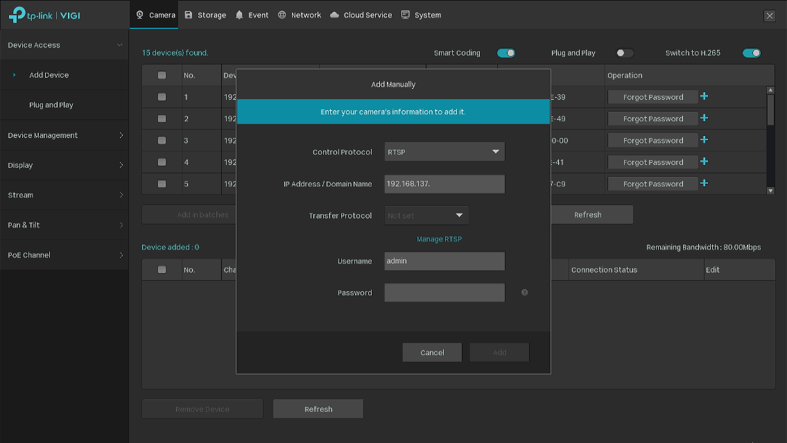Click Refresh beside the found devices list
787x443 pixels.
point(591,215)
